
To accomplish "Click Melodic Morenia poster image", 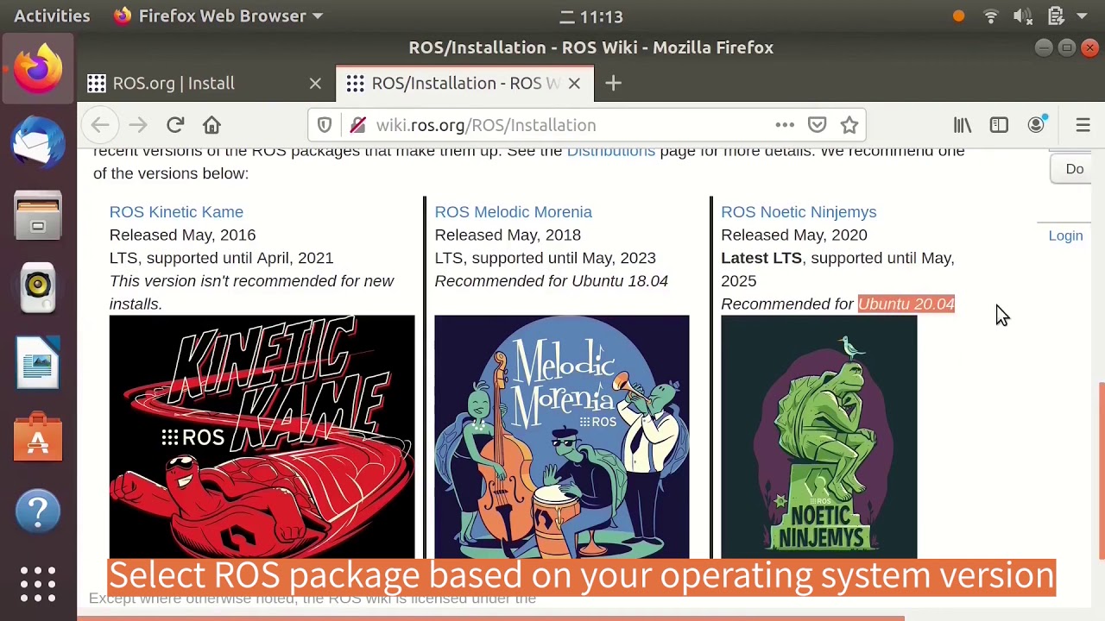I will click(x=562, y=436).
